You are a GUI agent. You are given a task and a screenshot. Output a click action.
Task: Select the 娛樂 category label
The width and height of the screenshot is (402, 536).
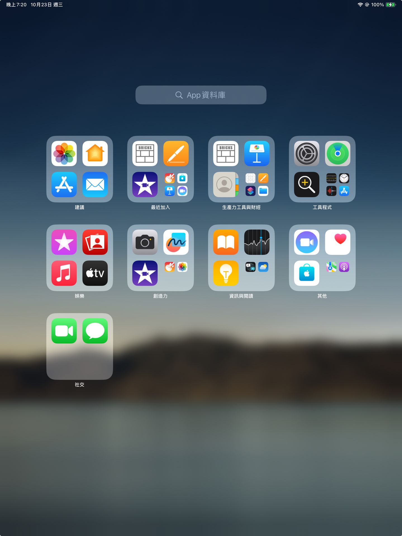[80, 296]
